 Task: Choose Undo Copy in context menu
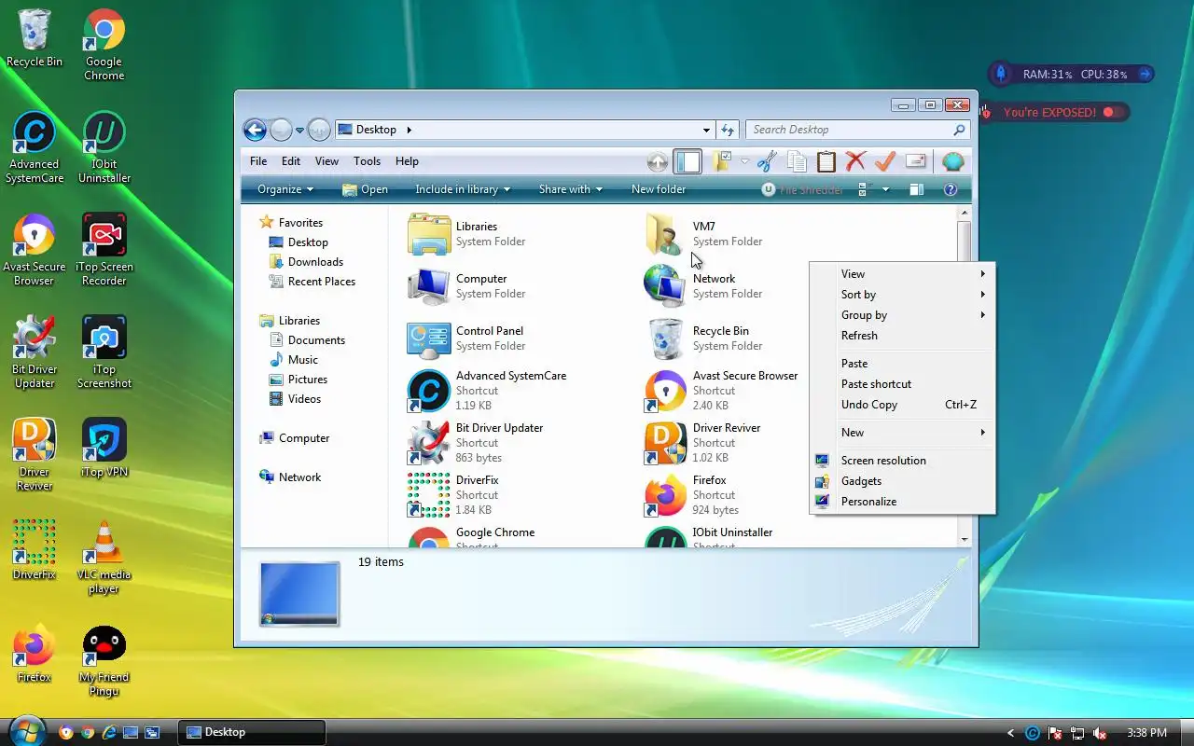click(x=902, y=405)
